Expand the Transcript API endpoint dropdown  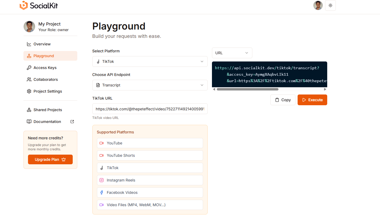tap(150, 85)
